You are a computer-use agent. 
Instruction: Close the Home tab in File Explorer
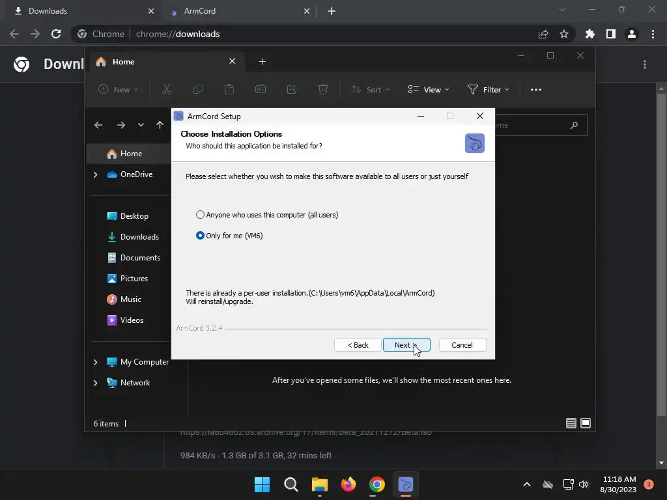pyautogui.click(x=233, y=61)
